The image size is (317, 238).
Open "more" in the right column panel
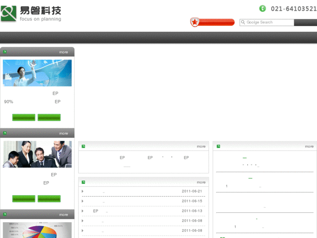tap(309, 146)
